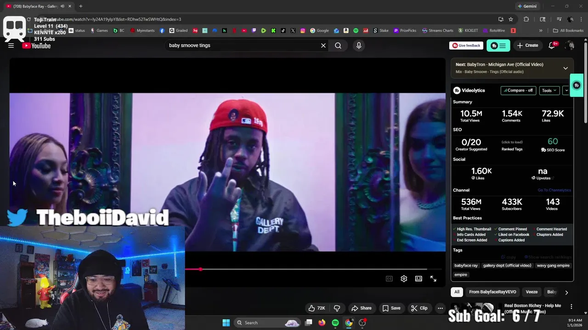Image resolution: width=588 pixels, height=330 pixels.
Task: Open the taskbar clock and date
Action: 575,323
